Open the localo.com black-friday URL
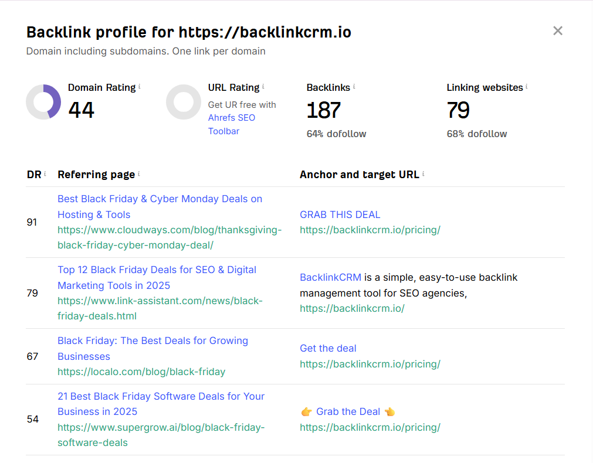 pos(141,372)
